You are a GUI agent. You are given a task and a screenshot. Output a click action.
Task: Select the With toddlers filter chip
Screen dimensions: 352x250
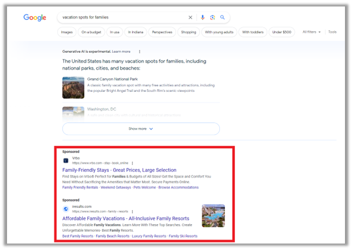[253, 32]
